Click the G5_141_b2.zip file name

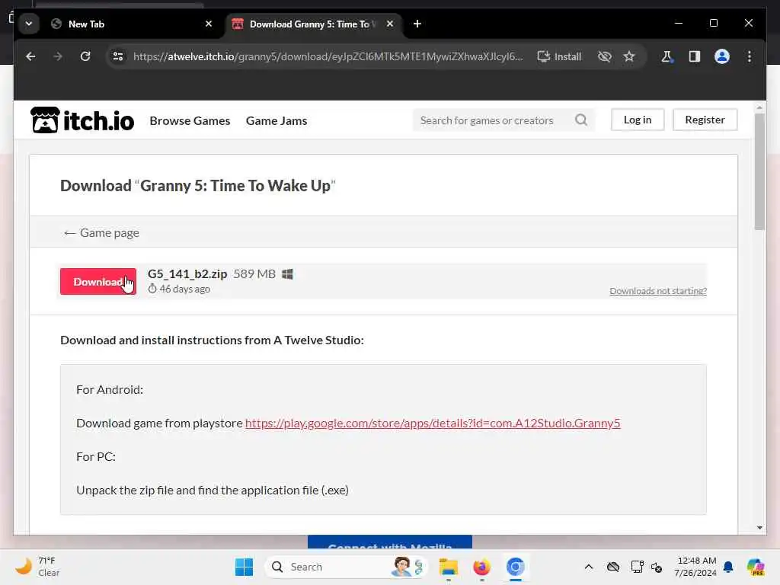tap(187, 274)
